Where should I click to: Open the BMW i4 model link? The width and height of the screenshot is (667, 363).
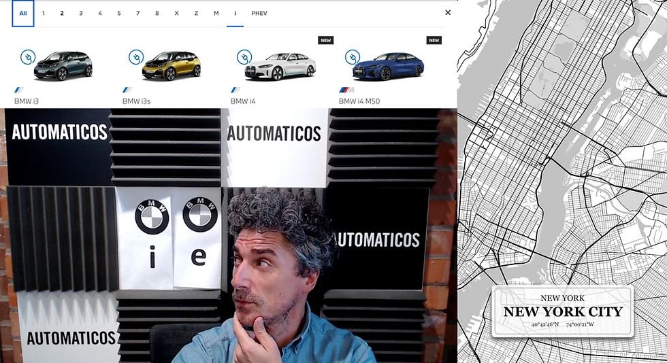[x=243, y=101]
